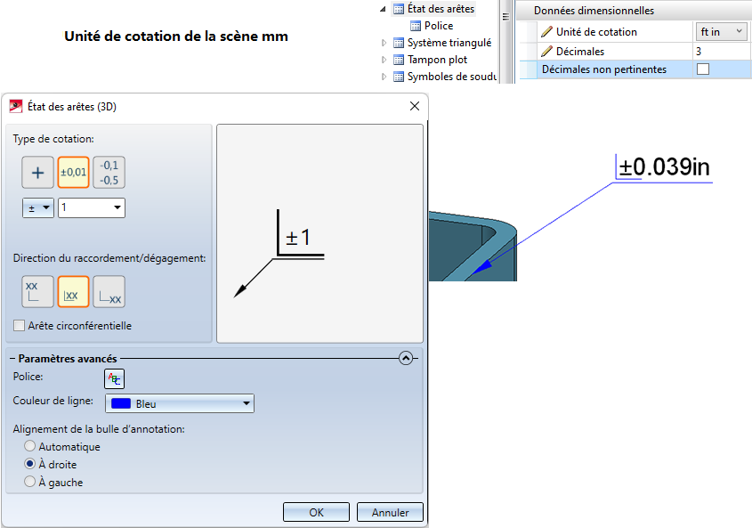
Task: Click Système triangulé tree node icon
Action: 399,44
